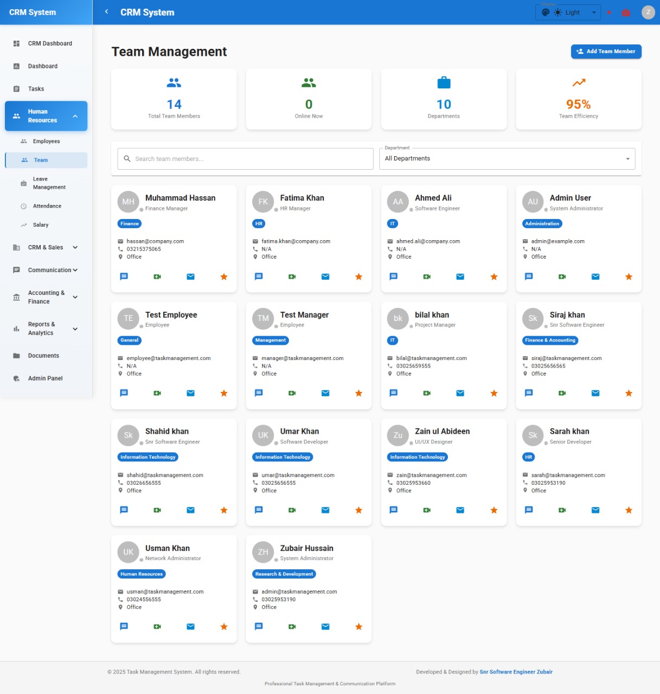The height and width of the screenshot is (694, 660).
Task: Start video call with Admin User
Action: coord(562,277)
